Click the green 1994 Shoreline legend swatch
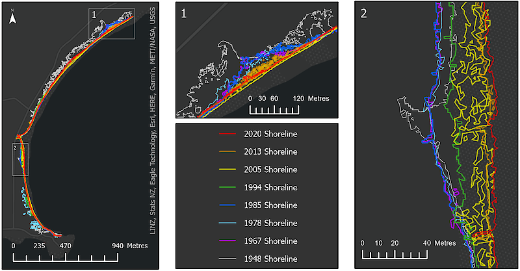Image resolution: width=520 pixels, height=271 pixels. pyautogui.click(x=227, y=187)
